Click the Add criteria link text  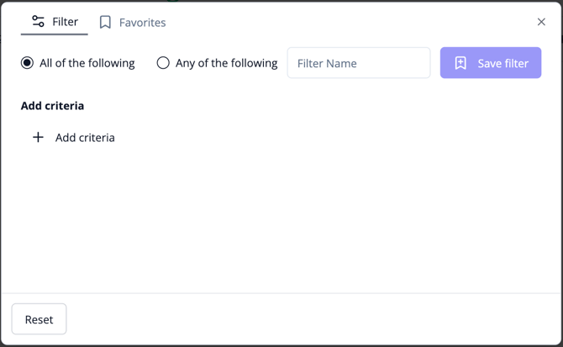85,138
